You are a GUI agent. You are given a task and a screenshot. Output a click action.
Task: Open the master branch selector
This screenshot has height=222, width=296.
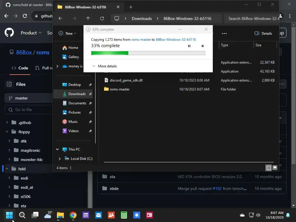(29, 98)
